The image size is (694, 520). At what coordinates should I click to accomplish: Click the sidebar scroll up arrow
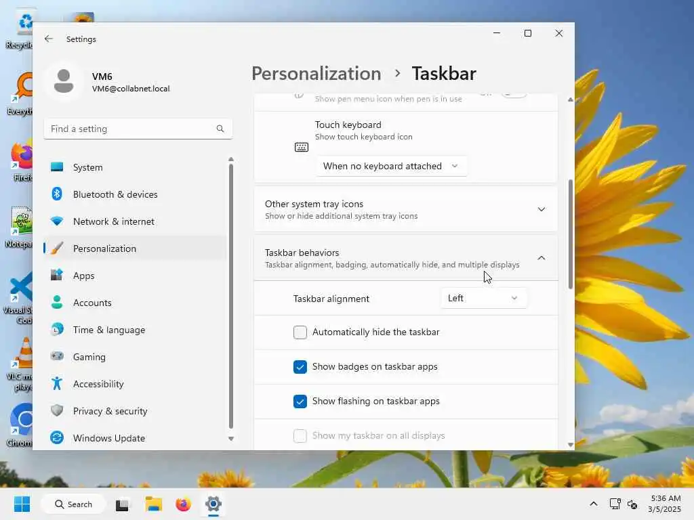point(231,159)
